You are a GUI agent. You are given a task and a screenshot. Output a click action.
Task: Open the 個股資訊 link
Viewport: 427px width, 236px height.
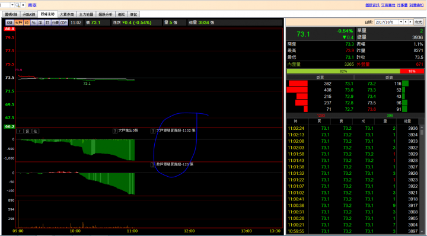click(x=372, y=5)
